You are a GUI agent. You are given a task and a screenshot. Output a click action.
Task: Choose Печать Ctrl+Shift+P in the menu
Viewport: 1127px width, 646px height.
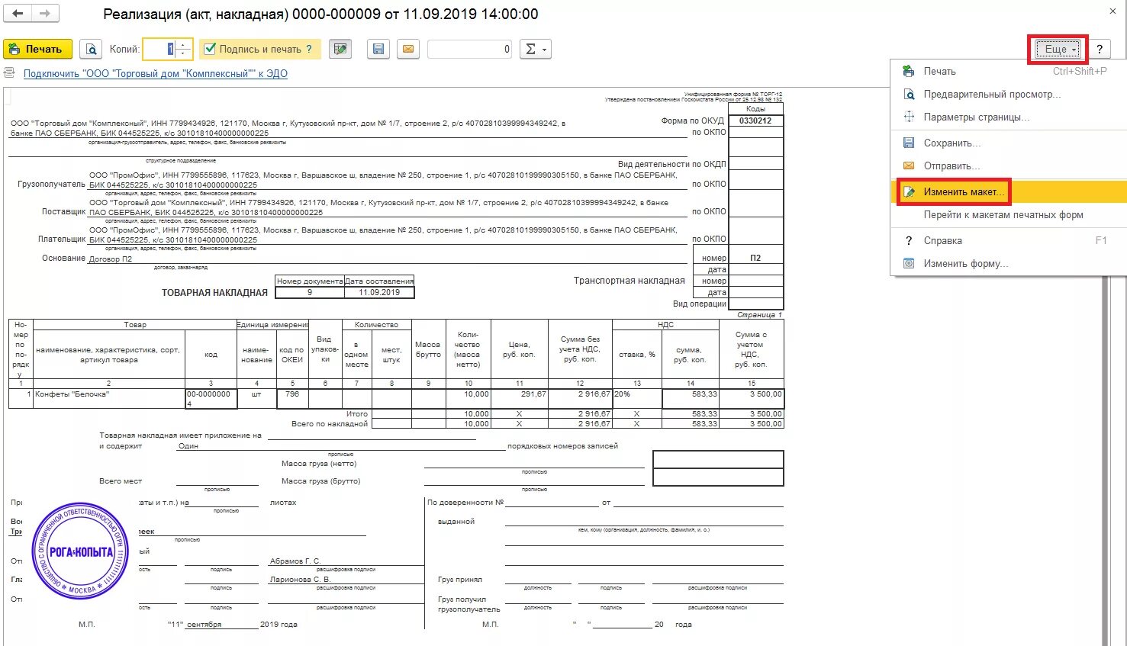1007,71
